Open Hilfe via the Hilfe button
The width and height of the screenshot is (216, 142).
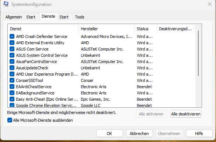pos(199,134)
